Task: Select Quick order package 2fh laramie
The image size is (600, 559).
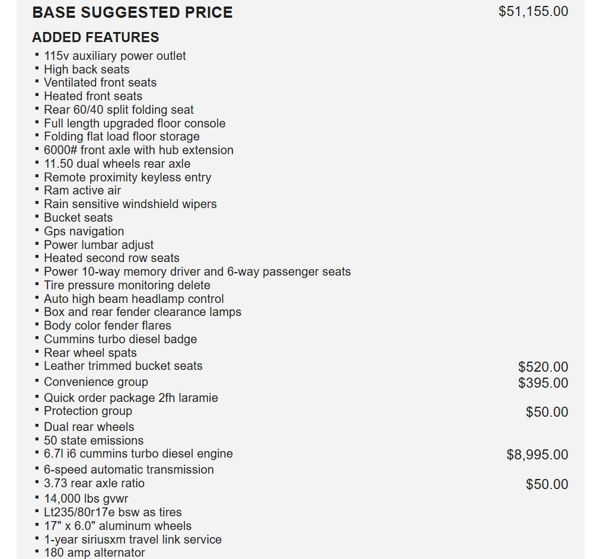Action: point(130,398)
